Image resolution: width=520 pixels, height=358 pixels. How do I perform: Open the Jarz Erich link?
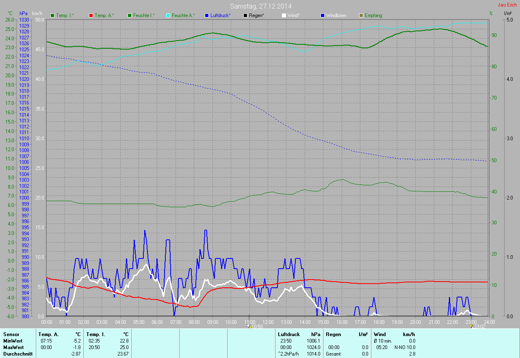(507, 5)
